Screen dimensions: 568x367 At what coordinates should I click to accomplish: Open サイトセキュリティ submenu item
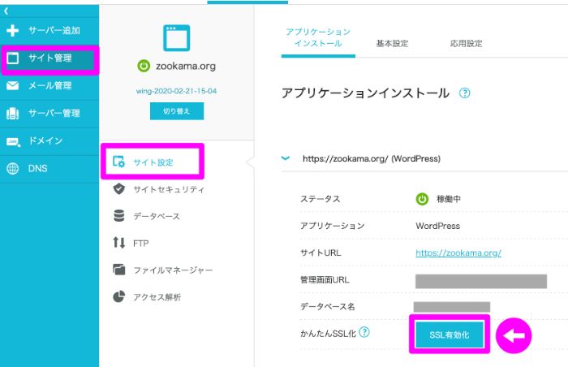tap(169, 189)
